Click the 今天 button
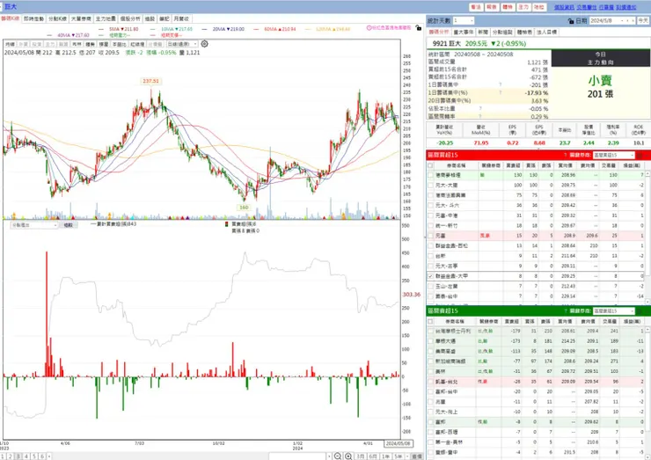 pyautogui.click(x=644, y=21)
